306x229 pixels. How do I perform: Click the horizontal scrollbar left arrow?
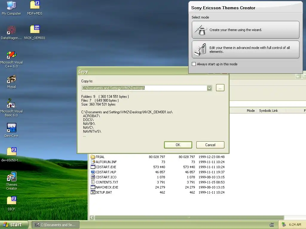[92, 217]
